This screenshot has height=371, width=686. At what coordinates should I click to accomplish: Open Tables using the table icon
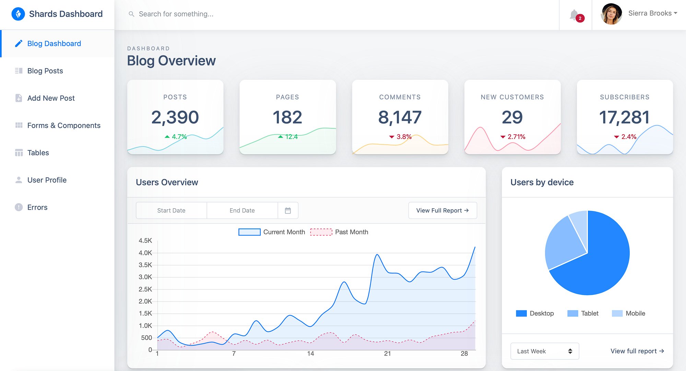click(19, 153)
